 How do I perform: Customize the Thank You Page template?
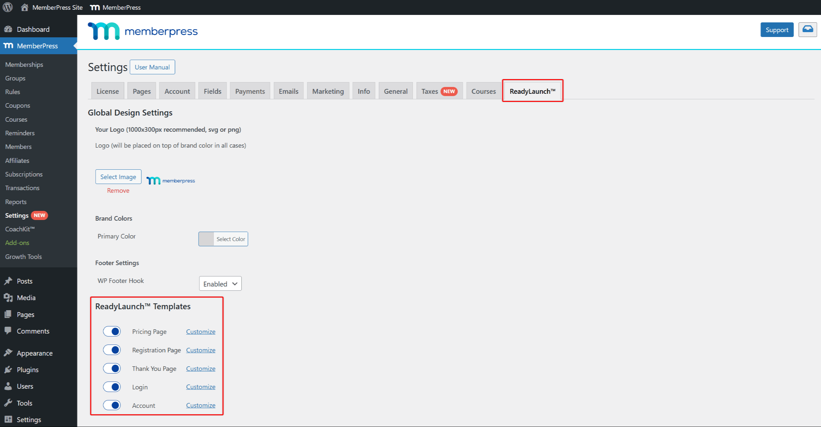click(x=201, y=369)
